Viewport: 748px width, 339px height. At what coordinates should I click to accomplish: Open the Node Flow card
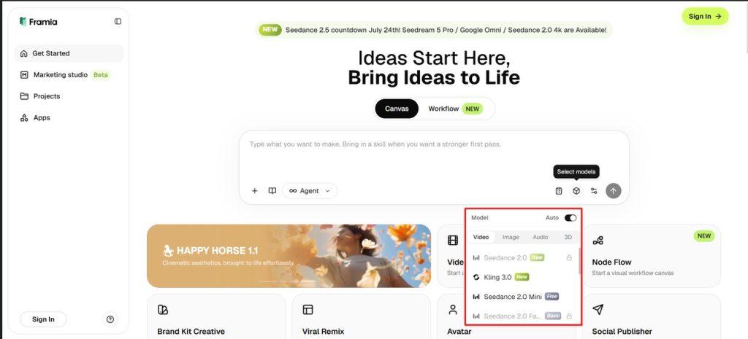652,256
